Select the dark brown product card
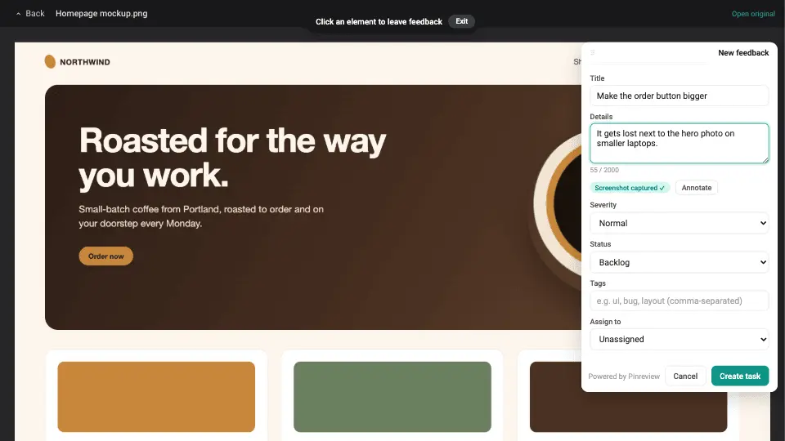This screenshot has height=441, width=785. [x=628, y=411]
